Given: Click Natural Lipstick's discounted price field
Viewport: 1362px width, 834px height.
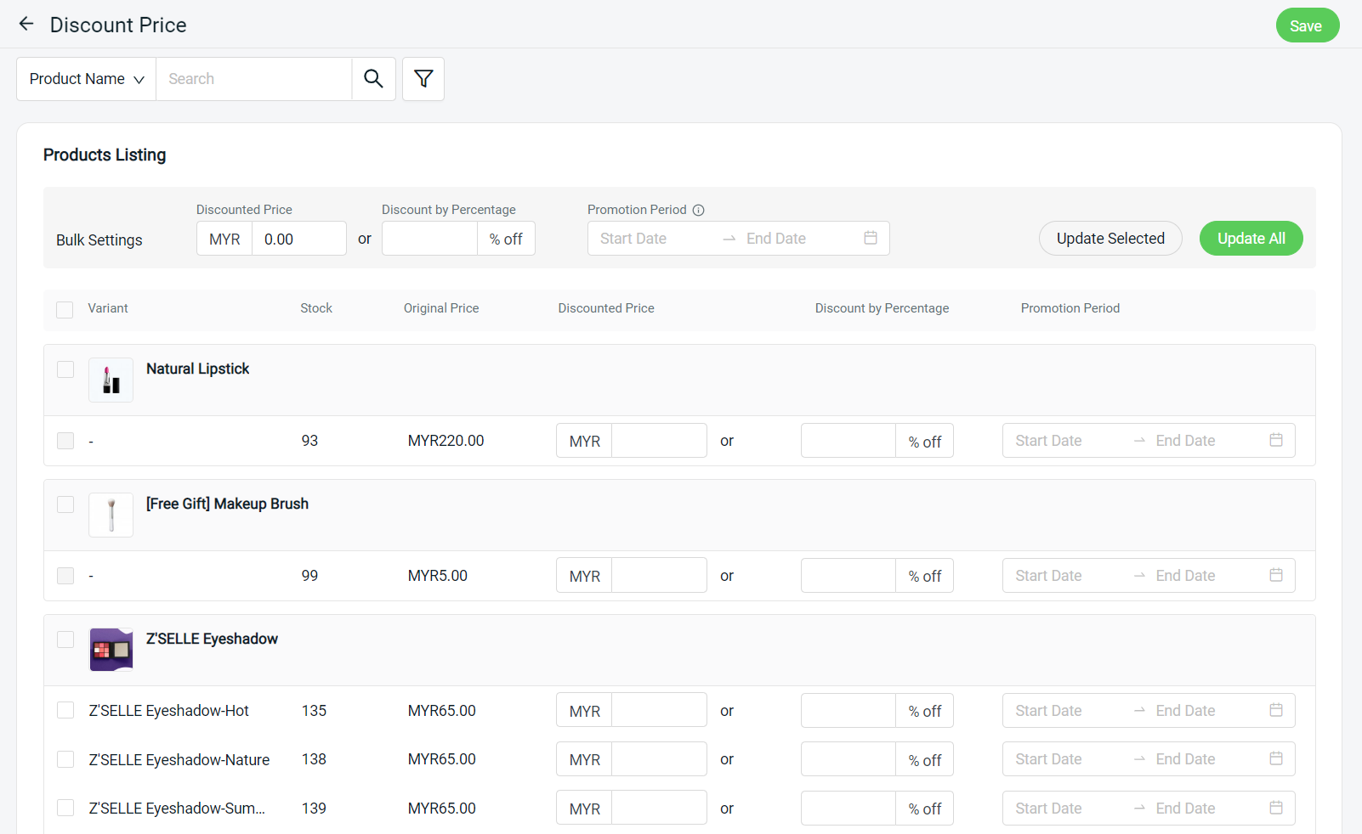Looking at the screenshot, I should coord(660,440).
